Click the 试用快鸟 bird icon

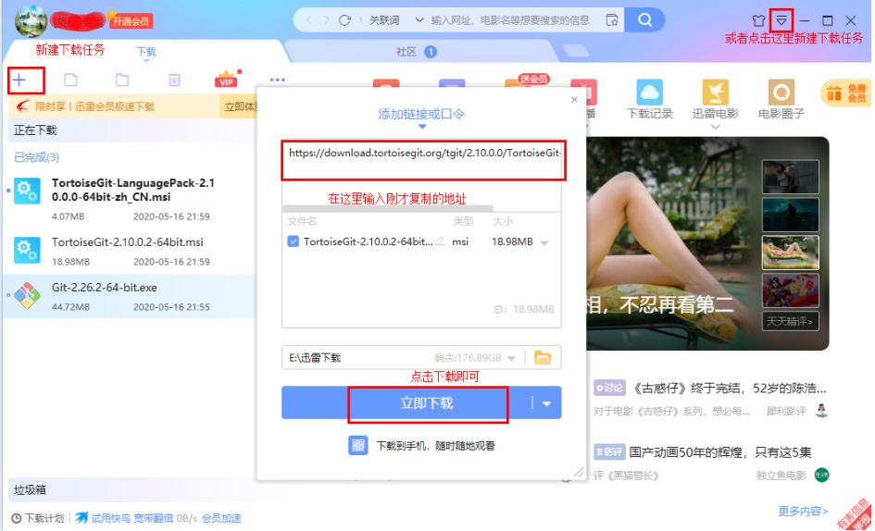point(81,518)
